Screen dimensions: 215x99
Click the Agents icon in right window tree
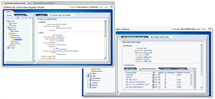(91, 87)
